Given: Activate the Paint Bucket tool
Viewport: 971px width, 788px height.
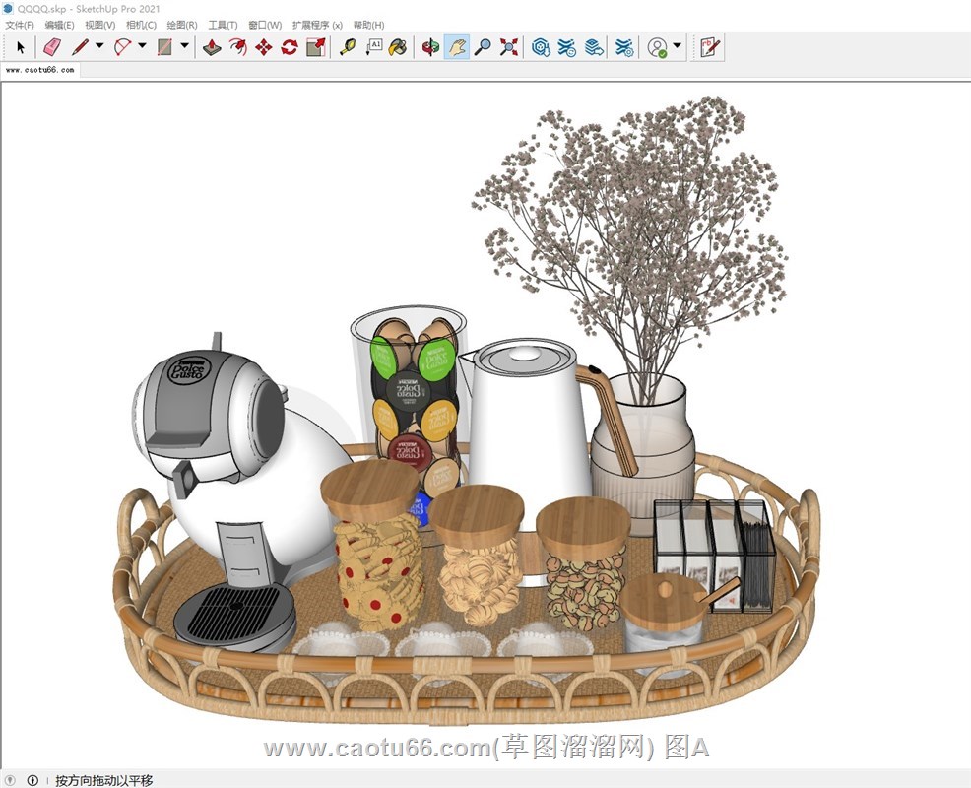Looking at the screenshot, I should tap(398, 46).
